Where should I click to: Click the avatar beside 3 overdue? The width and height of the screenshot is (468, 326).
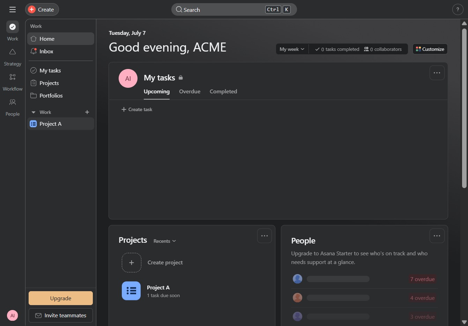[x=297, y=316]
